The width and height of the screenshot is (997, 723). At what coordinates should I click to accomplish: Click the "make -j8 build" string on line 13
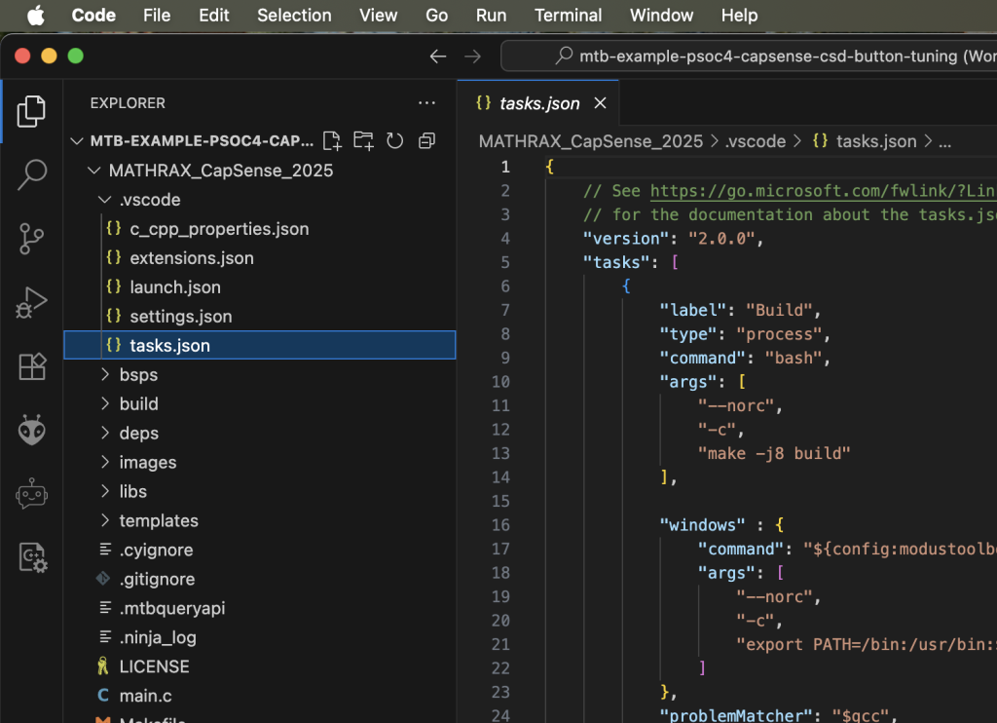[774, 454]
